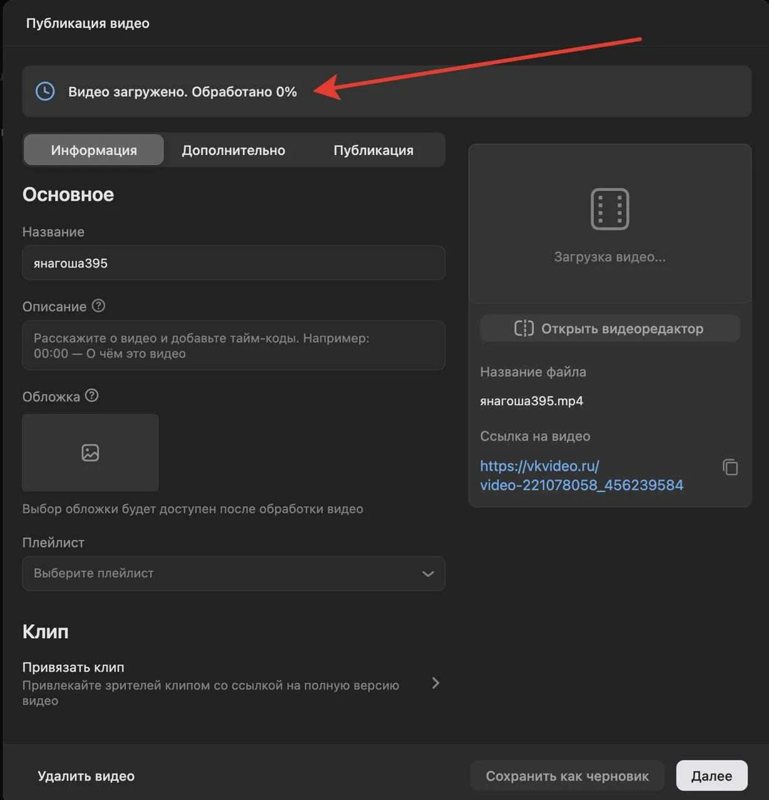Click the help icon next to Описание
Viewport: 769px width, 800px height.
98,306
